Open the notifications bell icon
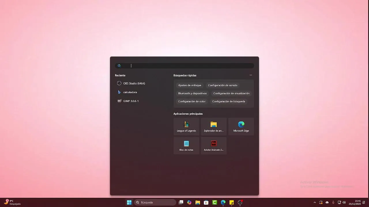Screen dimensions: 369x207 pyautogui.click(x=364, y=202)
